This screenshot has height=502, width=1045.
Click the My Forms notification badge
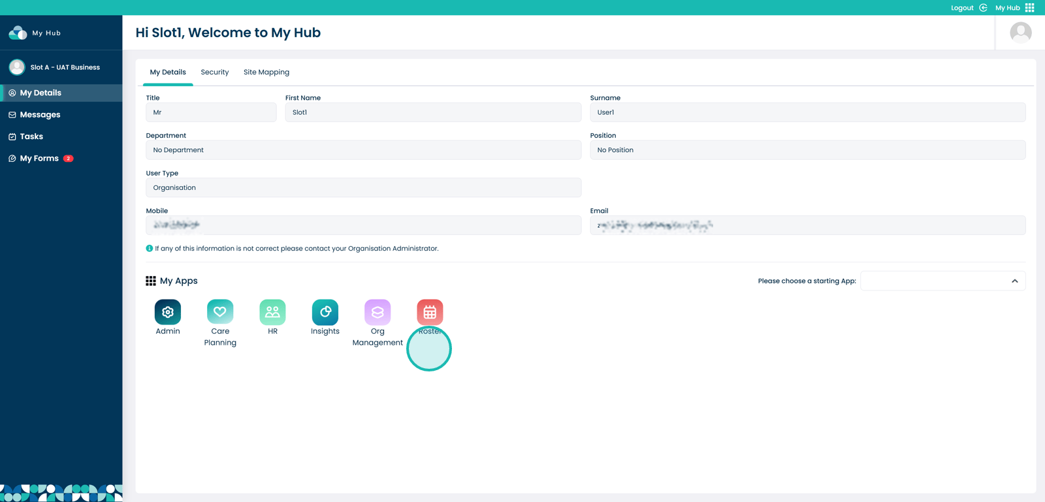click(x=68, y=159)
